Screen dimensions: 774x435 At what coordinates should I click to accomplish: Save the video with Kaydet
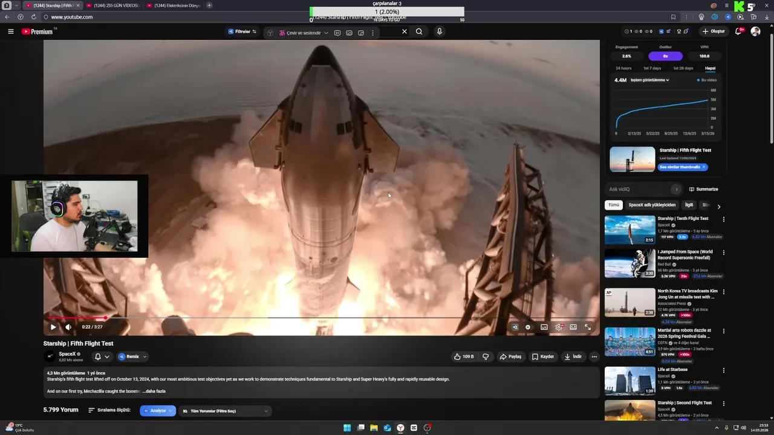tap(542, 356)
